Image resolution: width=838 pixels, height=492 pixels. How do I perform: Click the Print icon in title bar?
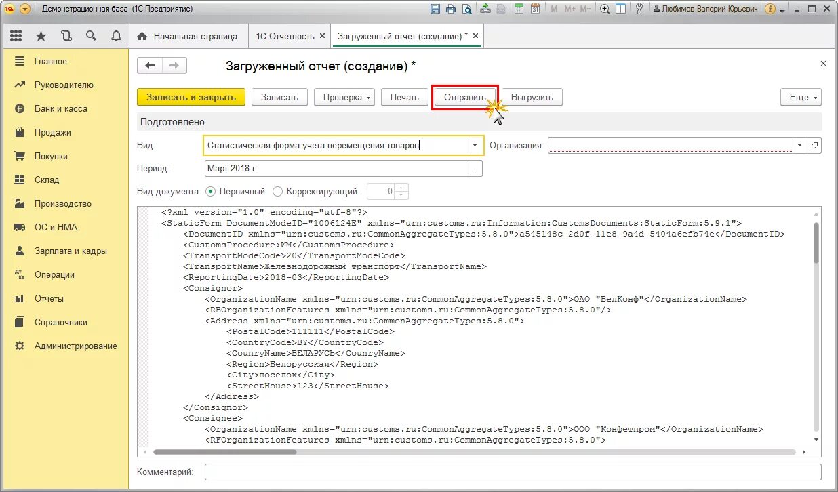tap(451, 9)
